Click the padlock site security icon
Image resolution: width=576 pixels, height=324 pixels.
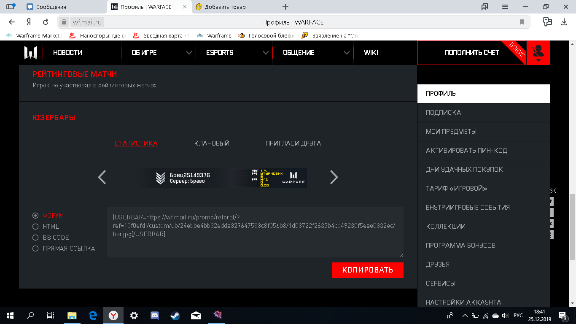coord(64,22)
